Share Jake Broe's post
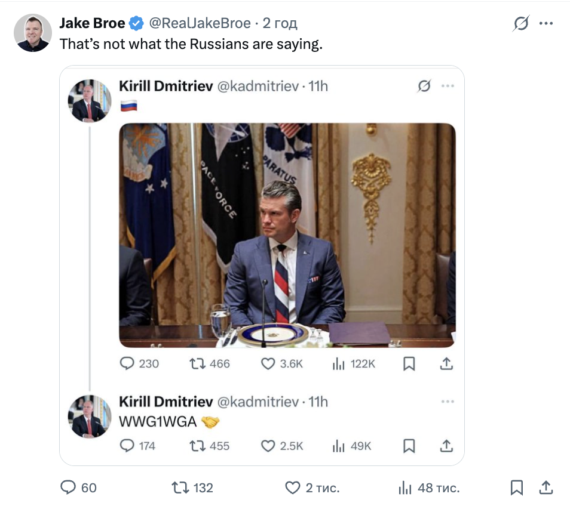Viewport: 570px width, 506px height. [546, 488]
